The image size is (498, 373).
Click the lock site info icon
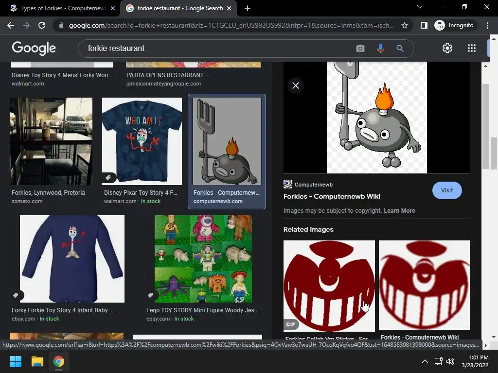pos(61,25)
